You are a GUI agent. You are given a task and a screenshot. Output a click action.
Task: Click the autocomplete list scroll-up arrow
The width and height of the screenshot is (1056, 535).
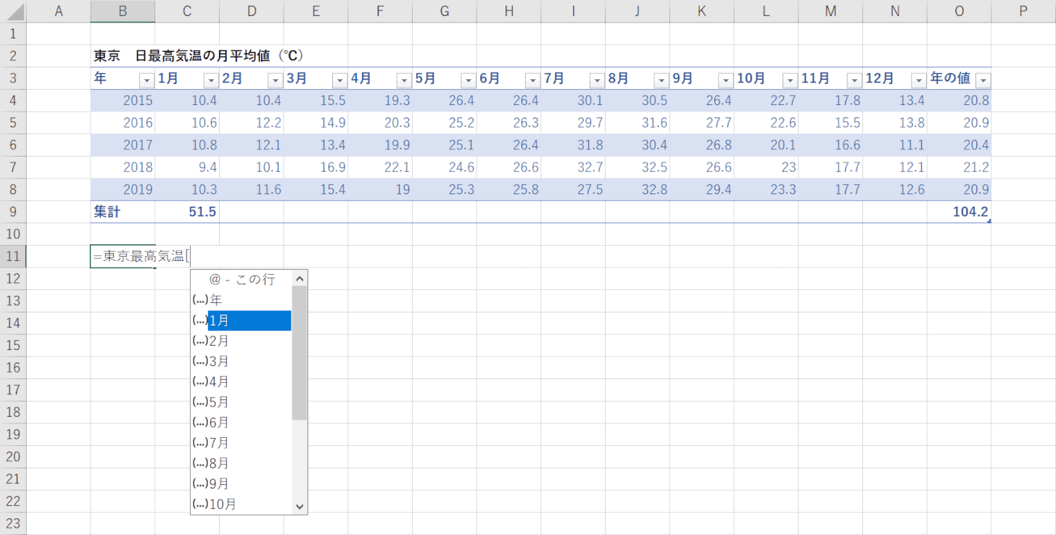[300, 278]
